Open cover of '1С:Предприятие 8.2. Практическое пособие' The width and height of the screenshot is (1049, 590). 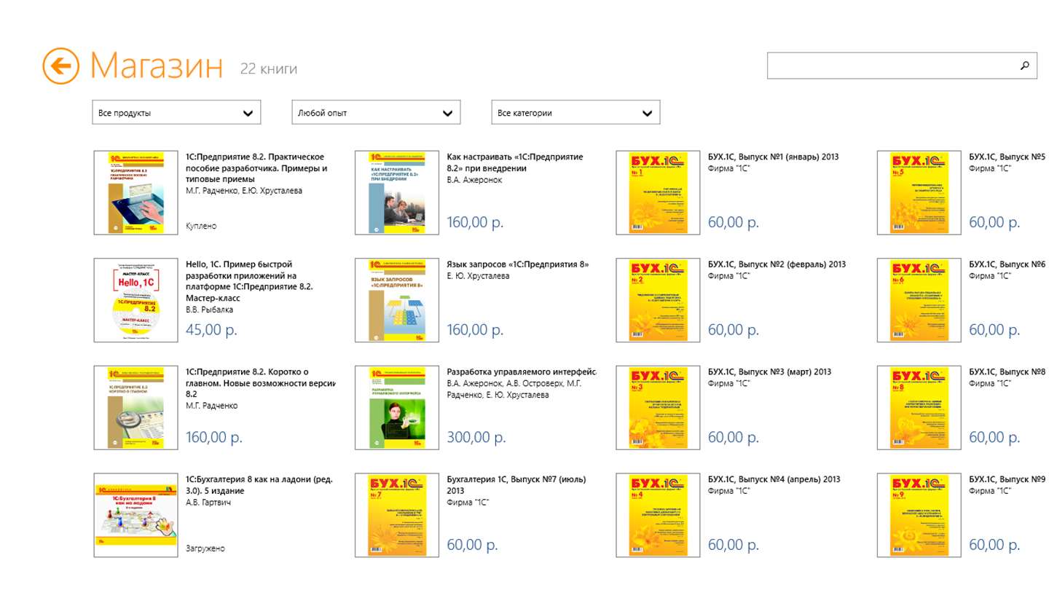tap(135, 193)
